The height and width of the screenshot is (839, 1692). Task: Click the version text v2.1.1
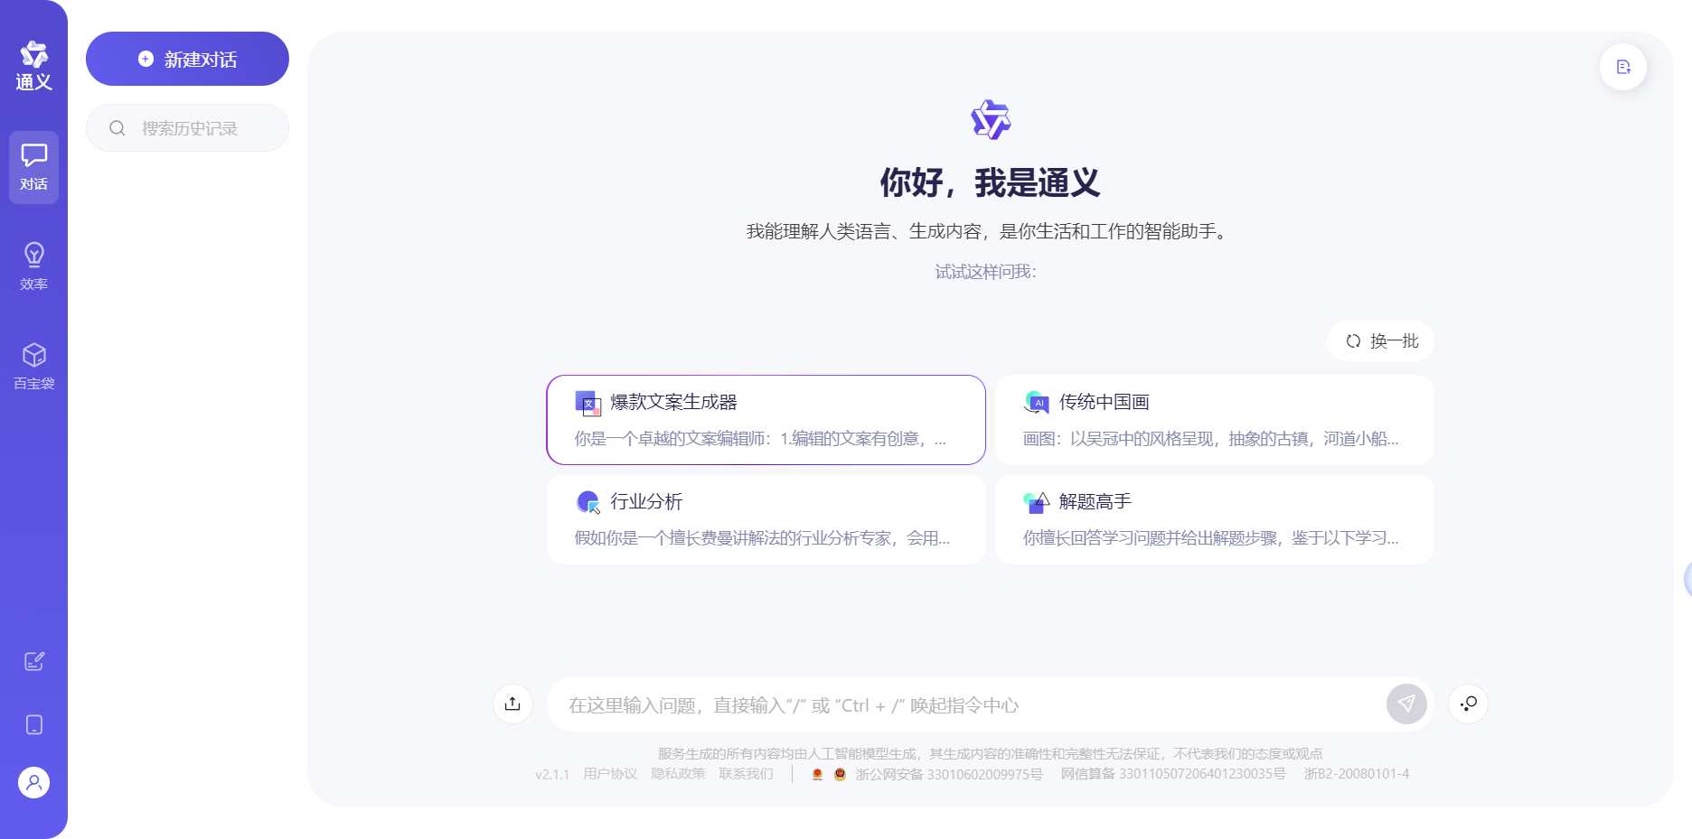[x=552, y=774]
